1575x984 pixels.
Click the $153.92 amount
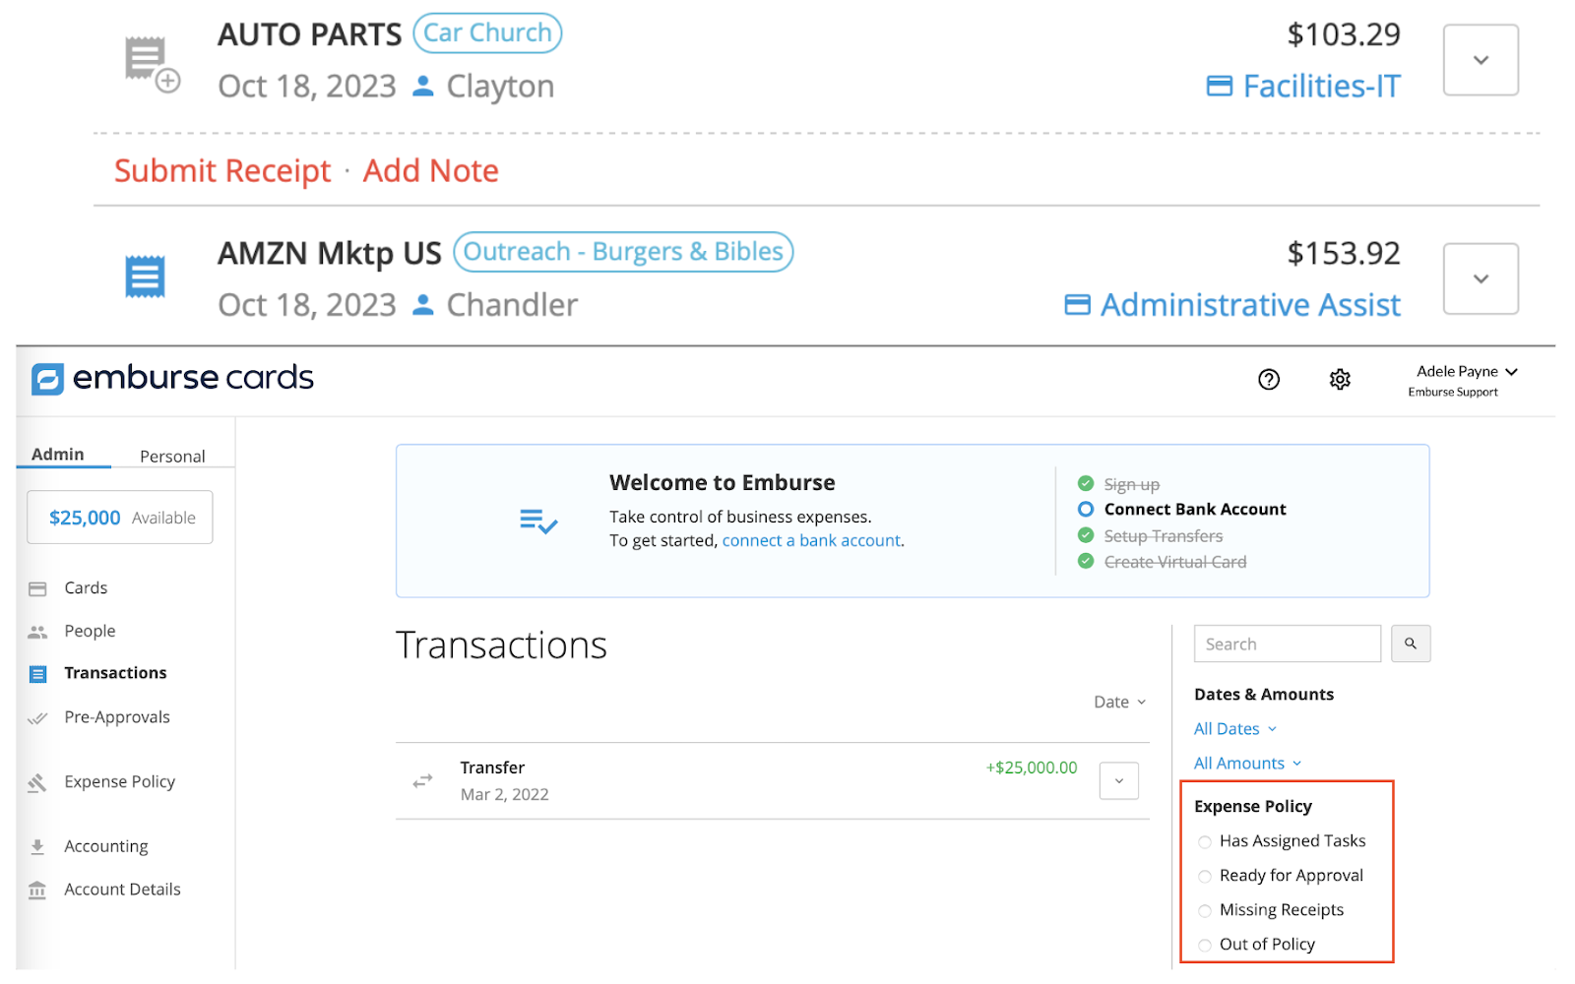click(1344, 254)
